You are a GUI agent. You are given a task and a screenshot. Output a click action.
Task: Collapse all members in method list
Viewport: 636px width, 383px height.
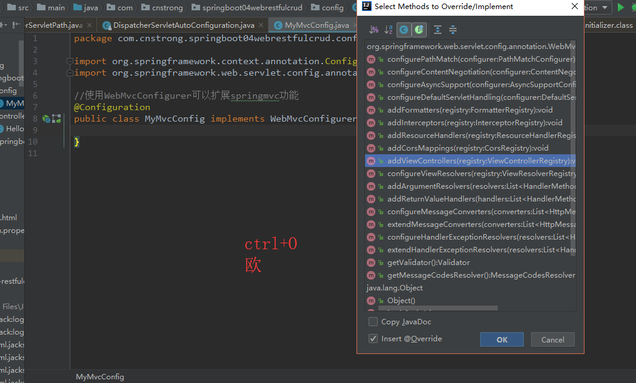(x=453, y=30)
